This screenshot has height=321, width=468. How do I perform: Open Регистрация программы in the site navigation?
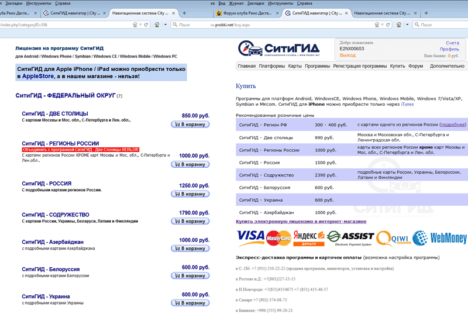coord(360,66)
